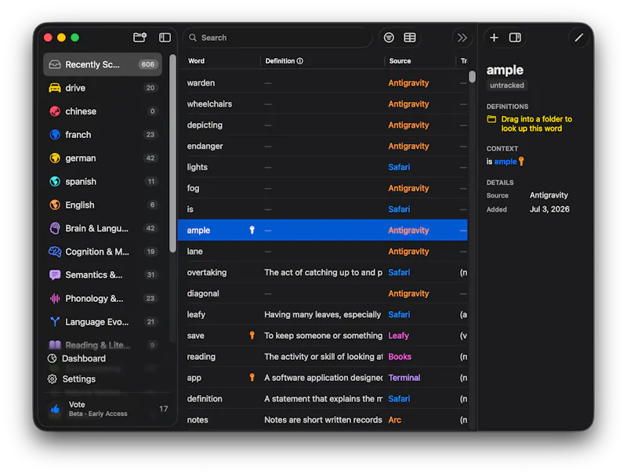
Task: Click the info icon next to Definition
Action: 300,61
